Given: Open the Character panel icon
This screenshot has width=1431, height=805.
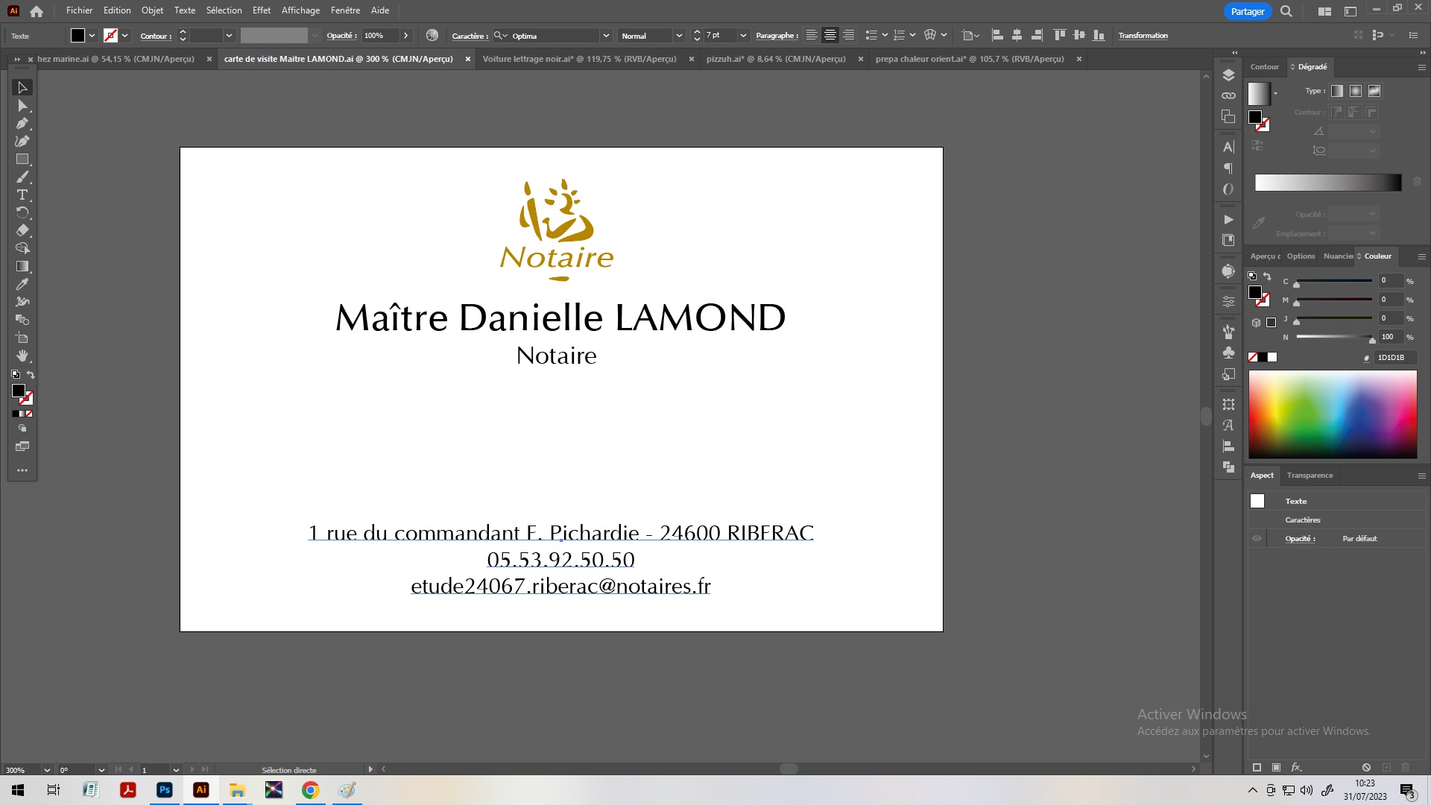Looking at the screenshot, I should coord(1229,147).
